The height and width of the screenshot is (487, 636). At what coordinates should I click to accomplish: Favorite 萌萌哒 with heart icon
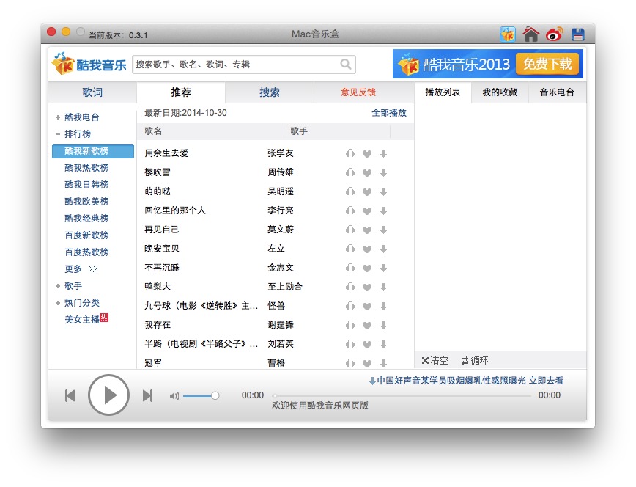coord(367,191)
